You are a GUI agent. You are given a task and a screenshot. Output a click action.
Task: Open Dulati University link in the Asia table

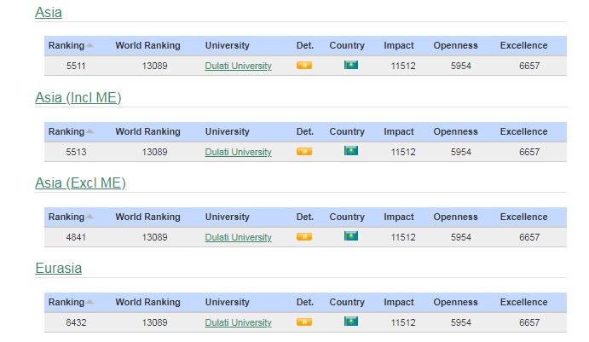pos(238,67)
